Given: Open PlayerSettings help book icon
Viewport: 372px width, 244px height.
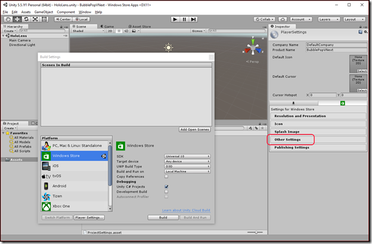Looking at the screenshot, I should [360, 32].
